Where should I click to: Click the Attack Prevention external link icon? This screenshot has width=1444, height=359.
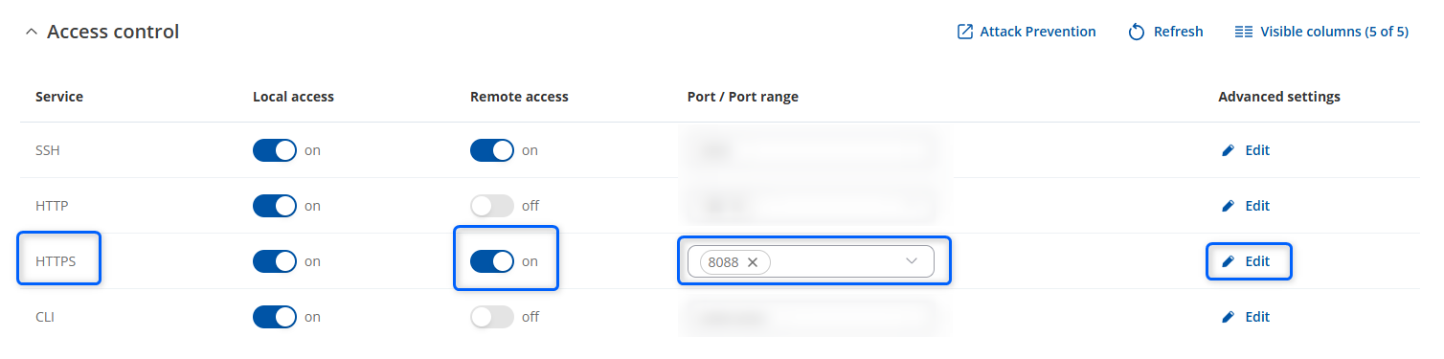click(x=965, y=32)
